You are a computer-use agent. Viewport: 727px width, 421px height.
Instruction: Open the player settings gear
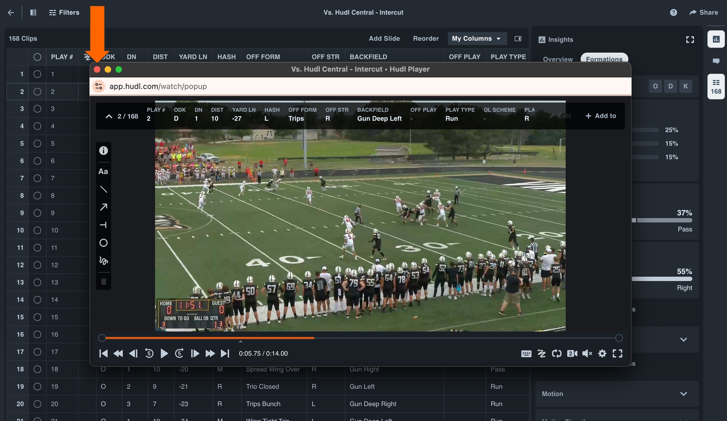pyautogui.click(x=602, y=353)
